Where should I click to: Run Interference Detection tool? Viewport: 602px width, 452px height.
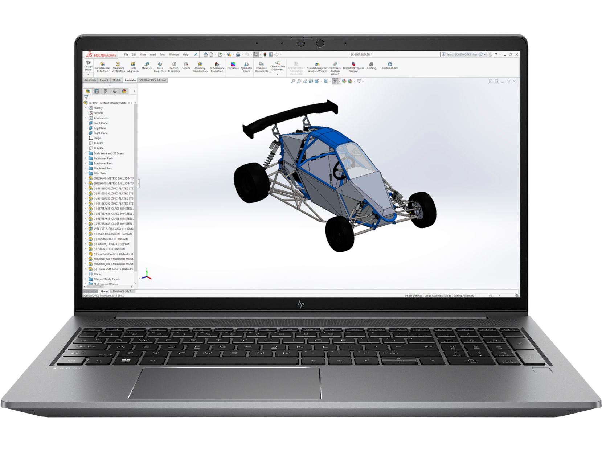point(102,66)
